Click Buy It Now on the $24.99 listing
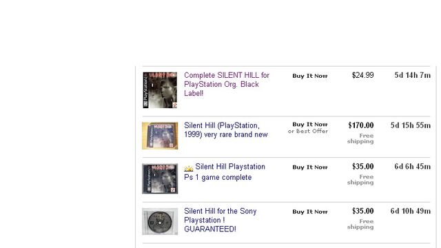This screenshot has width=441, height=248. click(309, 76)
